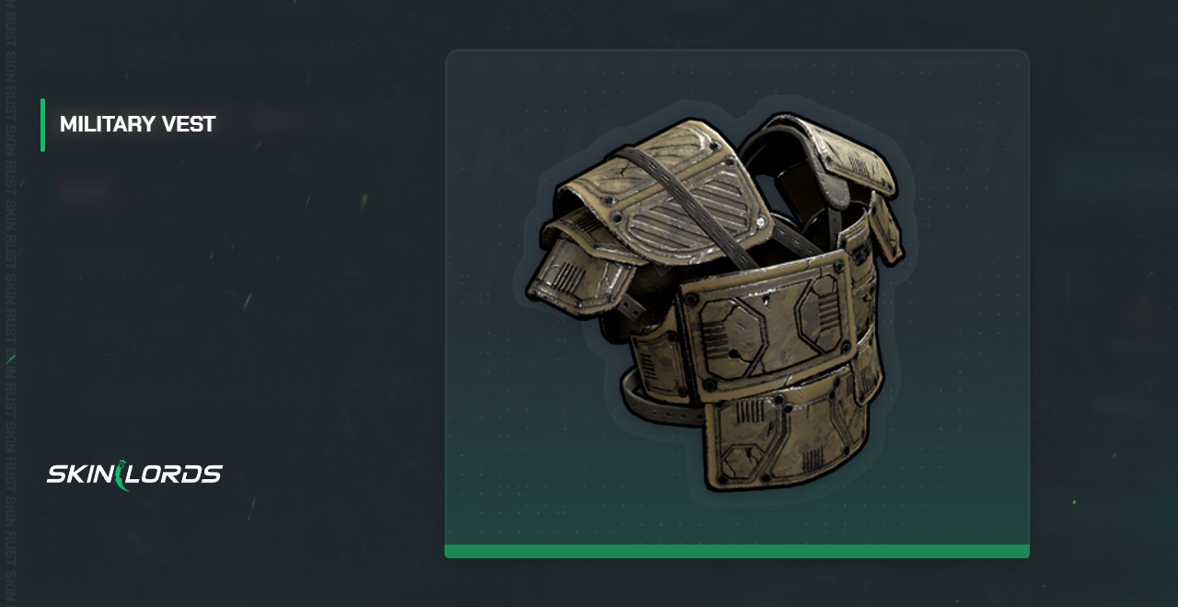Click the blurred label right of Military Vest
The height and width of the screenshot is (607, 1178).
coord(278,120)
